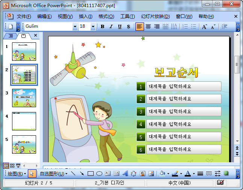The image size is (243, 190).
Task: Open the 文件(F) menu
Action: point(24,16)
